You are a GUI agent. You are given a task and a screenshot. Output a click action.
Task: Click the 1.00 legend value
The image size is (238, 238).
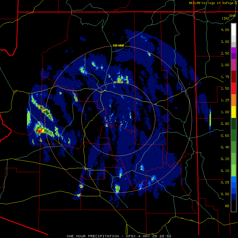click(x=225, y=112)
